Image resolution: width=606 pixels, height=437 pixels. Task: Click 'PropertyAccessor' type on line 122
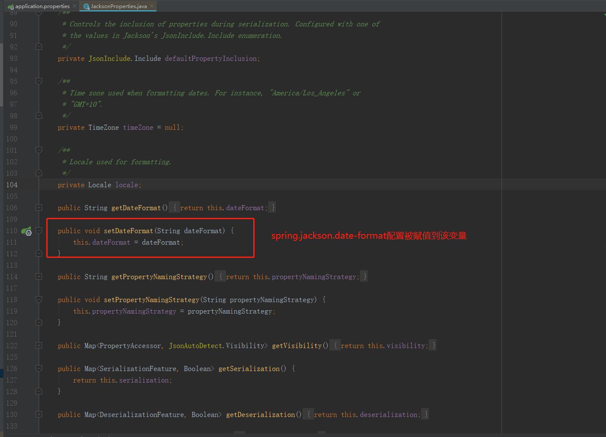coord(130,346)
